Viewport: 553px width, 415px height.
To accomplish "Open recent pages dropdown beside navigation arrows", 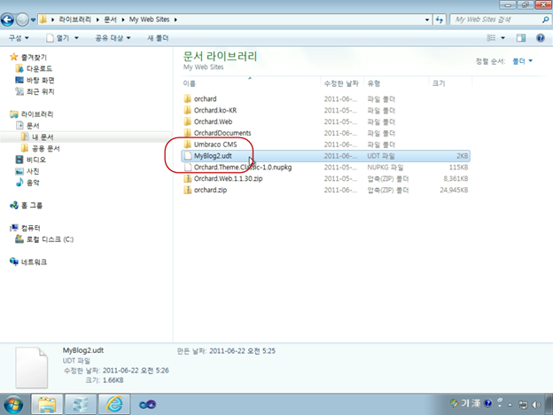I will pos(33,20).
